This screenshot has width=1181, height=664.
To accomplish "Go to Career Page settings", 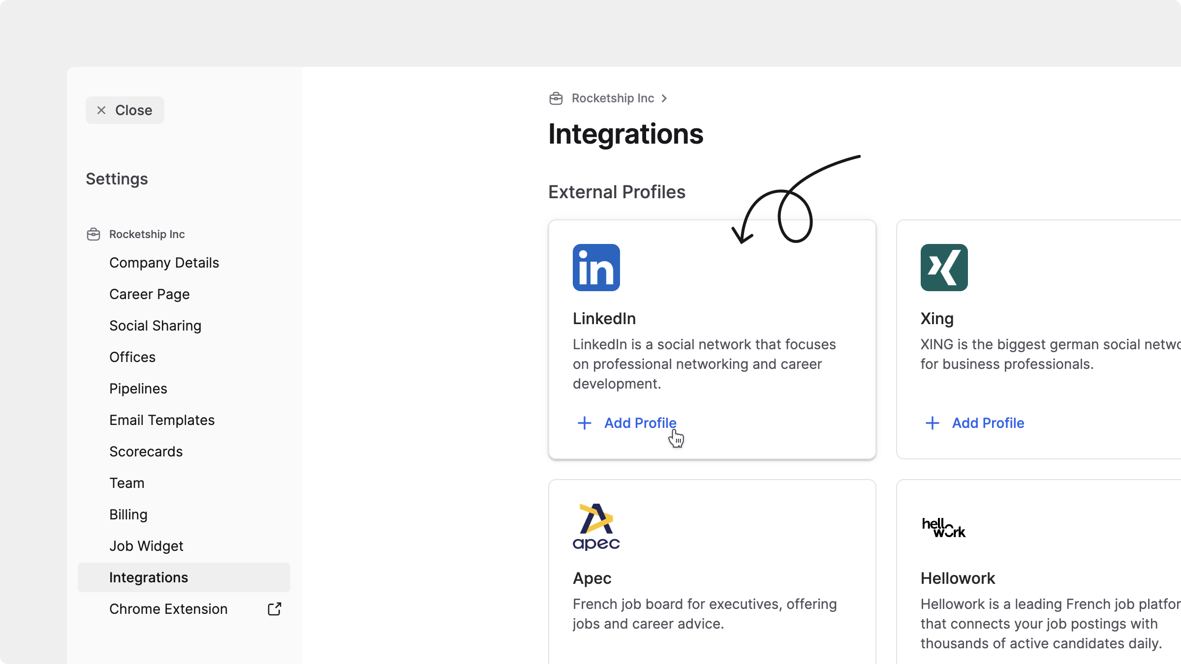I will point(149,294).
